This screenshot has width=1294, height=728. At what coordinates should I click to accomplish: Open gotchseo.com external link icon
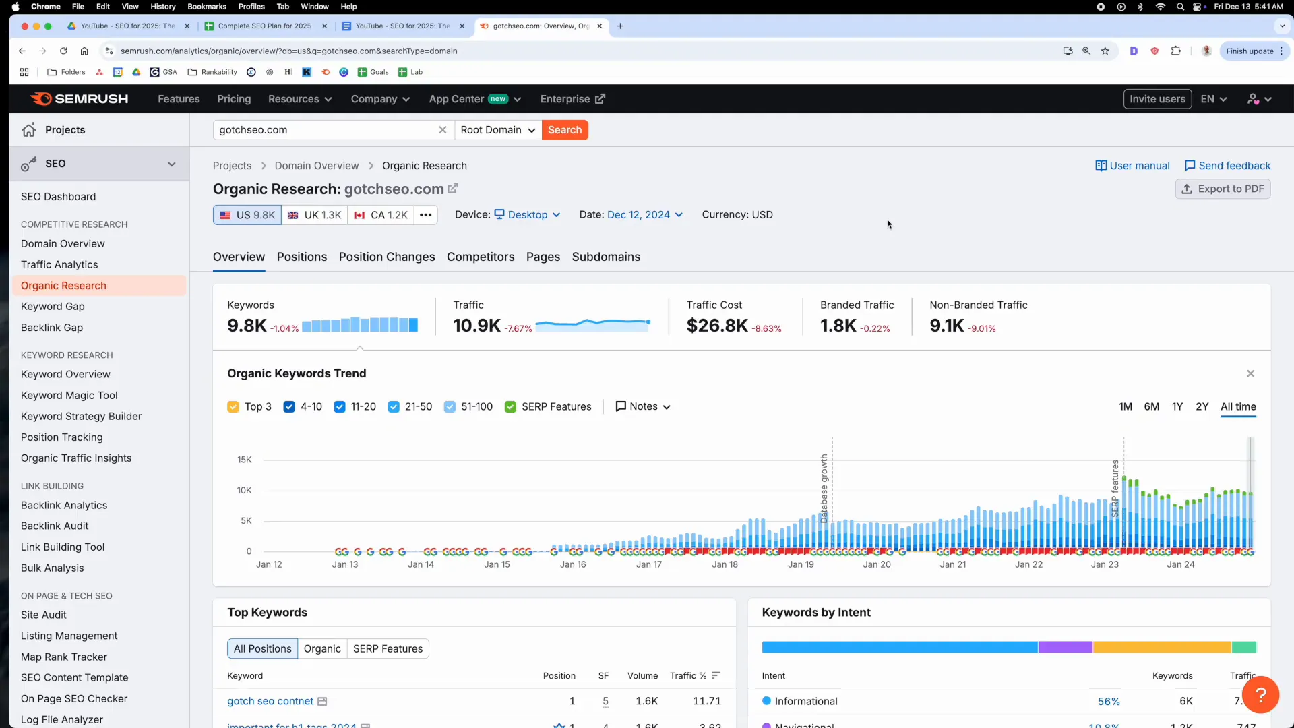(453, 189)
